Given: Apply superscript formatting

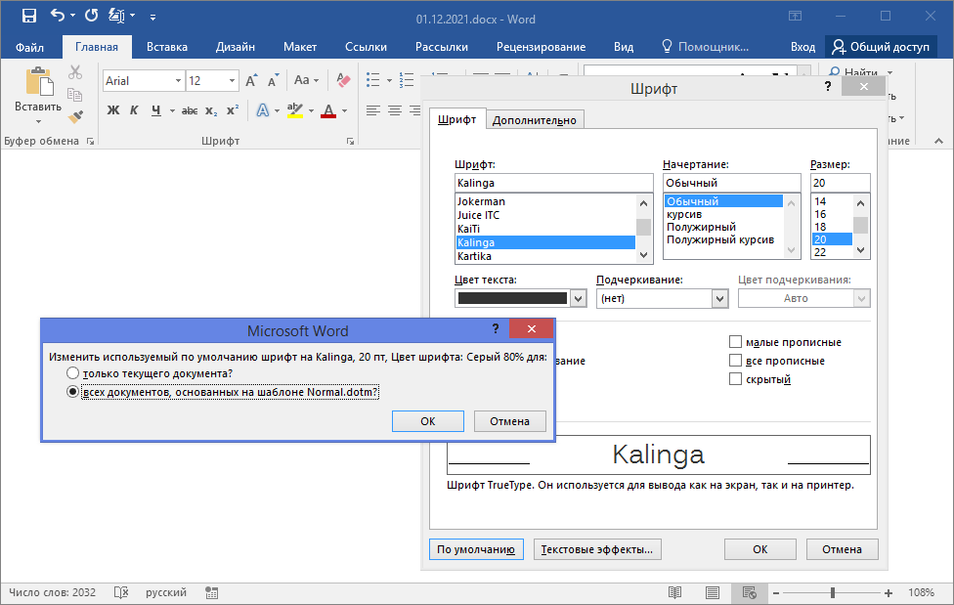Looking at the screenshot, I should tap(233, 110).
